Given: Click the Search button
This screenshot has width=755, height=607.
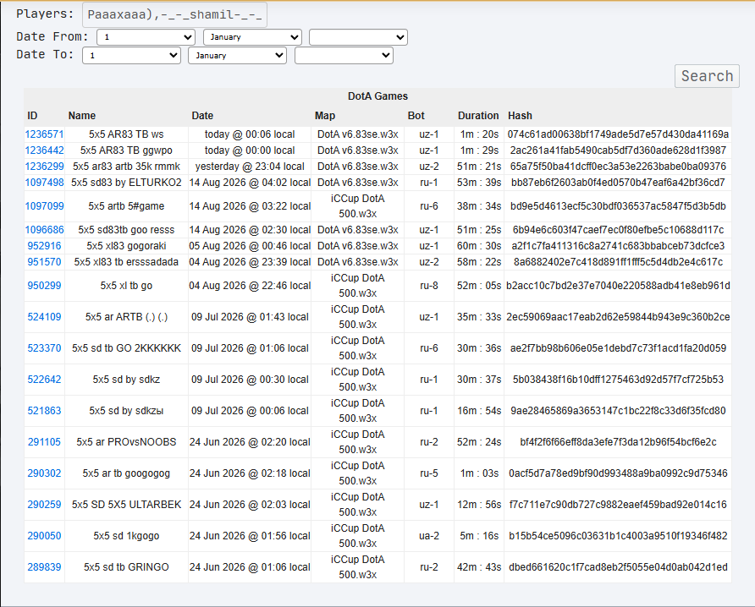Looking at the screenshot, I should [x=707, y=76].
